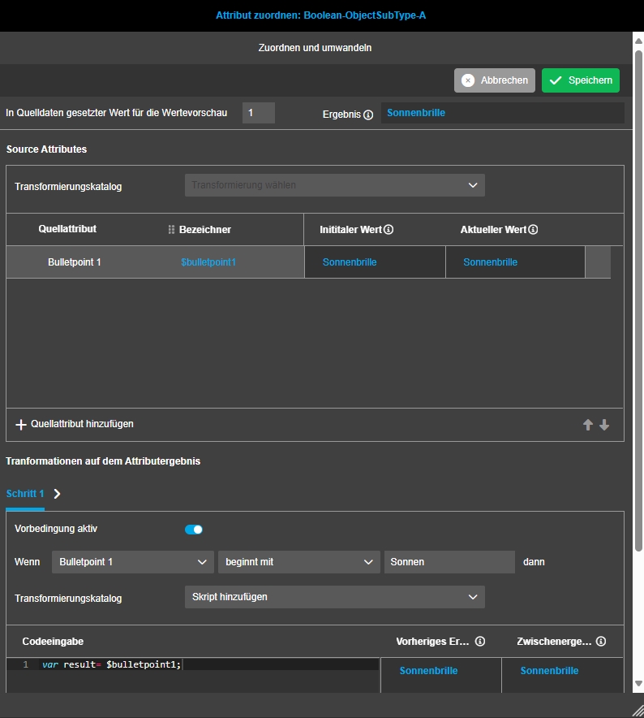
Task: Click the condition value field containing Sonnen
Action: coord(449,562)
